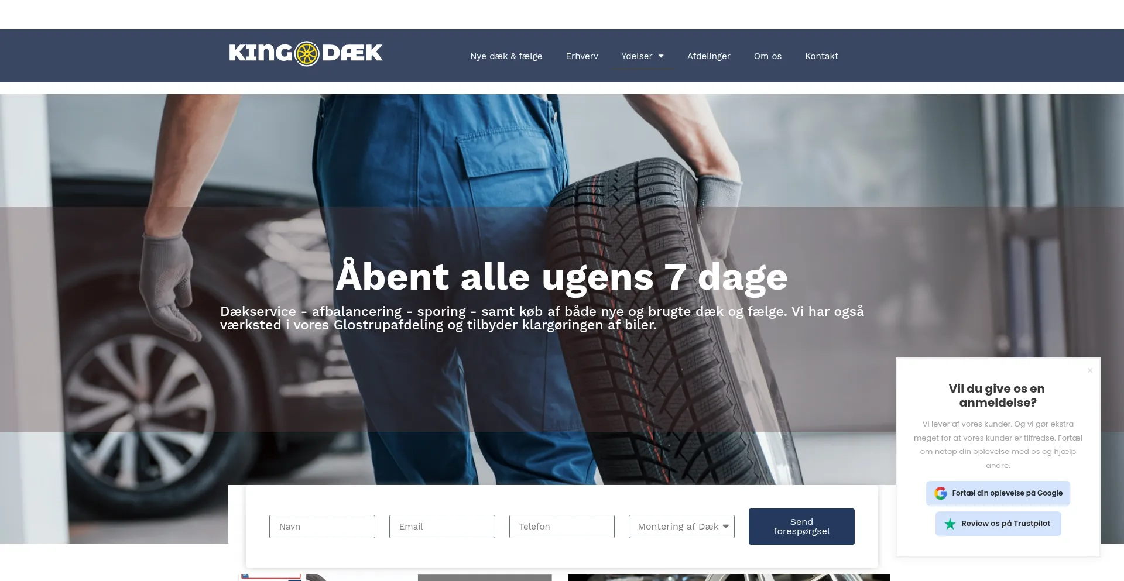Expand the Ydelser menu arrow

click(661, 56)
